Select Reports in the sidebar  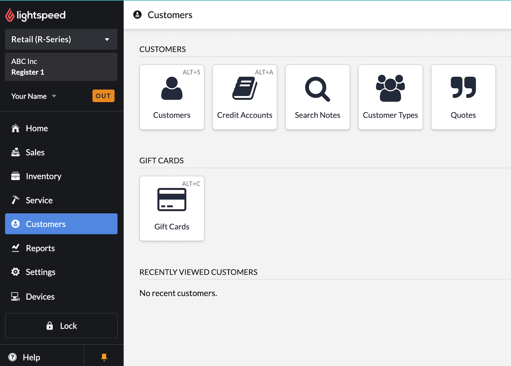40,248
